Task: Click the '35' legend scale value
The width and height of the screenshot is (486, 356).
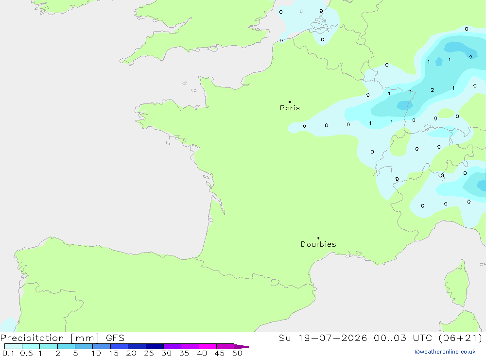Action: (x=184, y=353)
